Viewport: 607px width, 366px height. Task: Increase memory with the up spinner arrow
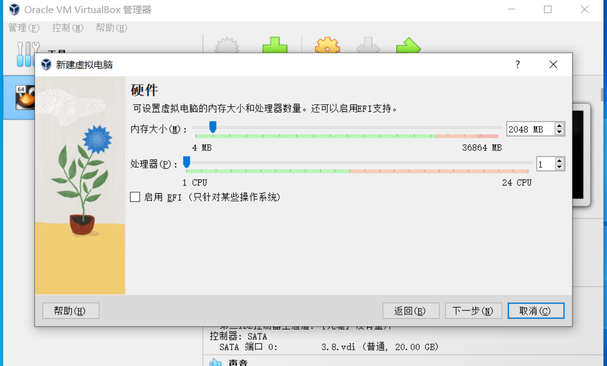[559, 126]
